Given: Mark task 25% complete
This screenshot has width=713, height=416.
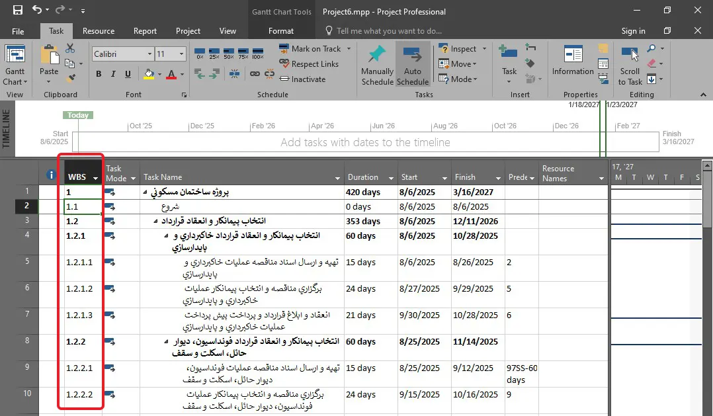Looking at the screenshot, I should coord(214,54).
